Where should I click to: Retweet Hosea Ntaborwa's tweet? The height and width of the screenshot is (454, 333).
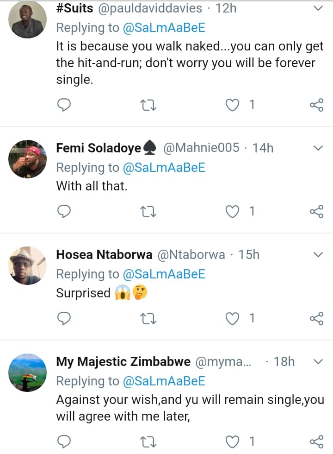(148, 319)
